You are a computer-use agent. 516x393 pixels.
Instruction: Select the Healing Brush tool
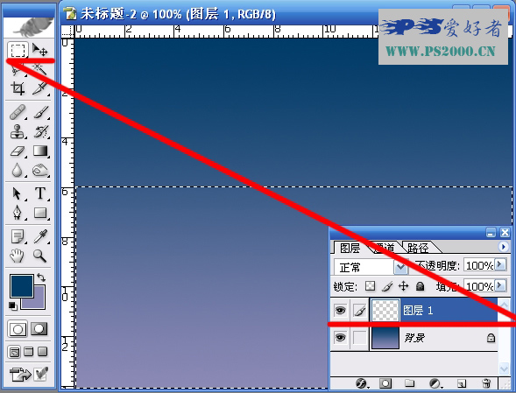(18, 112)
